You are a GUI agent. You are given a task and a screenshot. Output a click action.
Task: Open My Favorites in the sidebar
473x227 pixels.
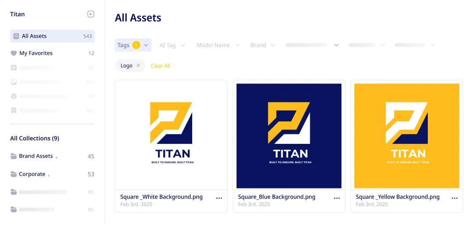53,53
